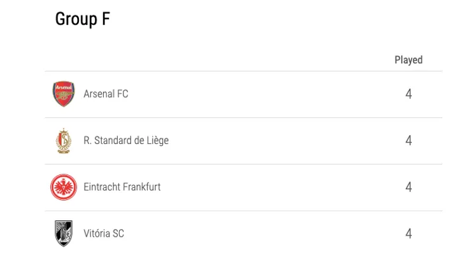This screenshot has width=471, height=264.
Task: Open the Eintracht Frankfurt team name link
Action: pyautogui.click(x=122, y=187)
